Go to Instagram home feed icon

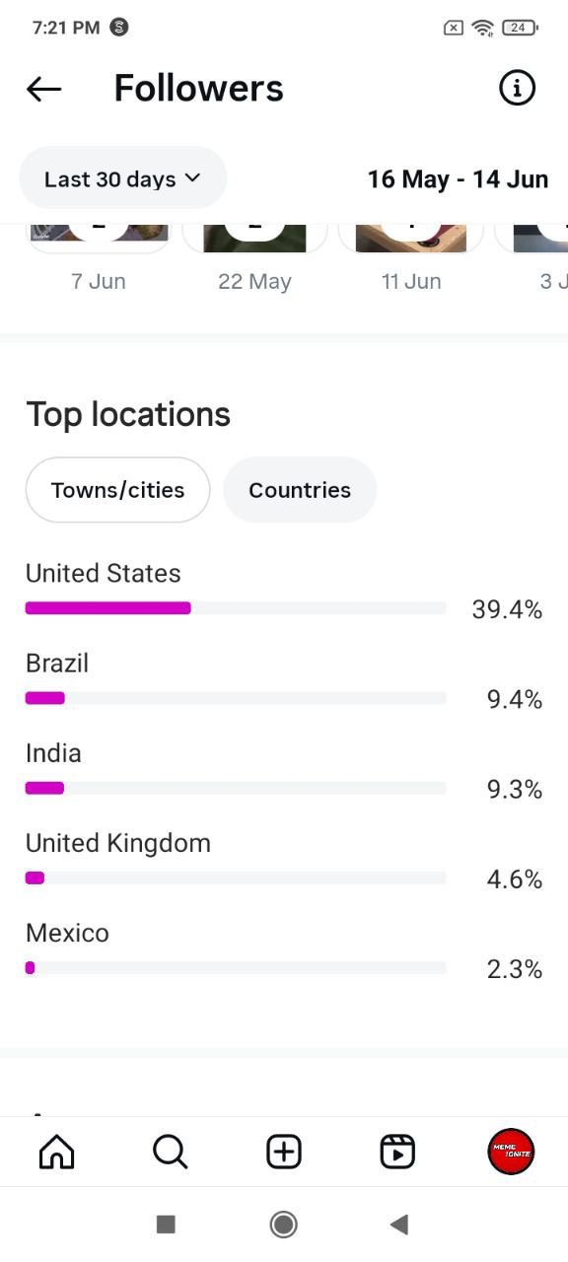(56, 1151)
